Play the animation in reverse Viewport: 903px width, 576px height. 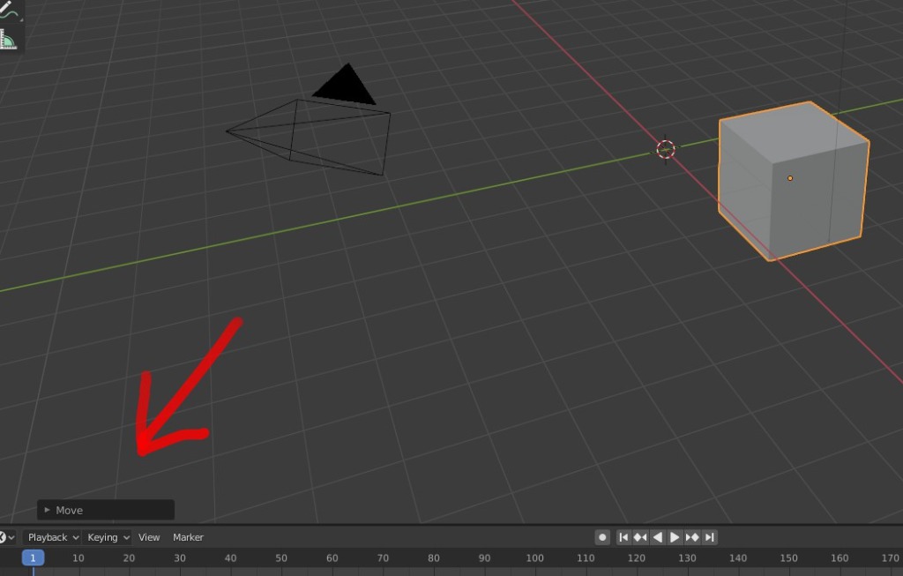(x=658, y=537)
